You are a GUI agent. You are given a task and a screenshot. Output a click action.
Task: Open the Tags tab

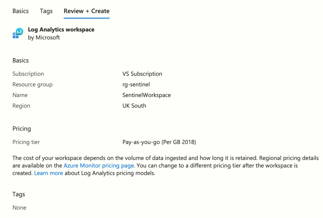(x=46, y=11)
